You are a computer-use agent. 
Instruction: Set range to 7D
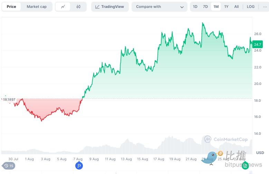coord(205,7)
